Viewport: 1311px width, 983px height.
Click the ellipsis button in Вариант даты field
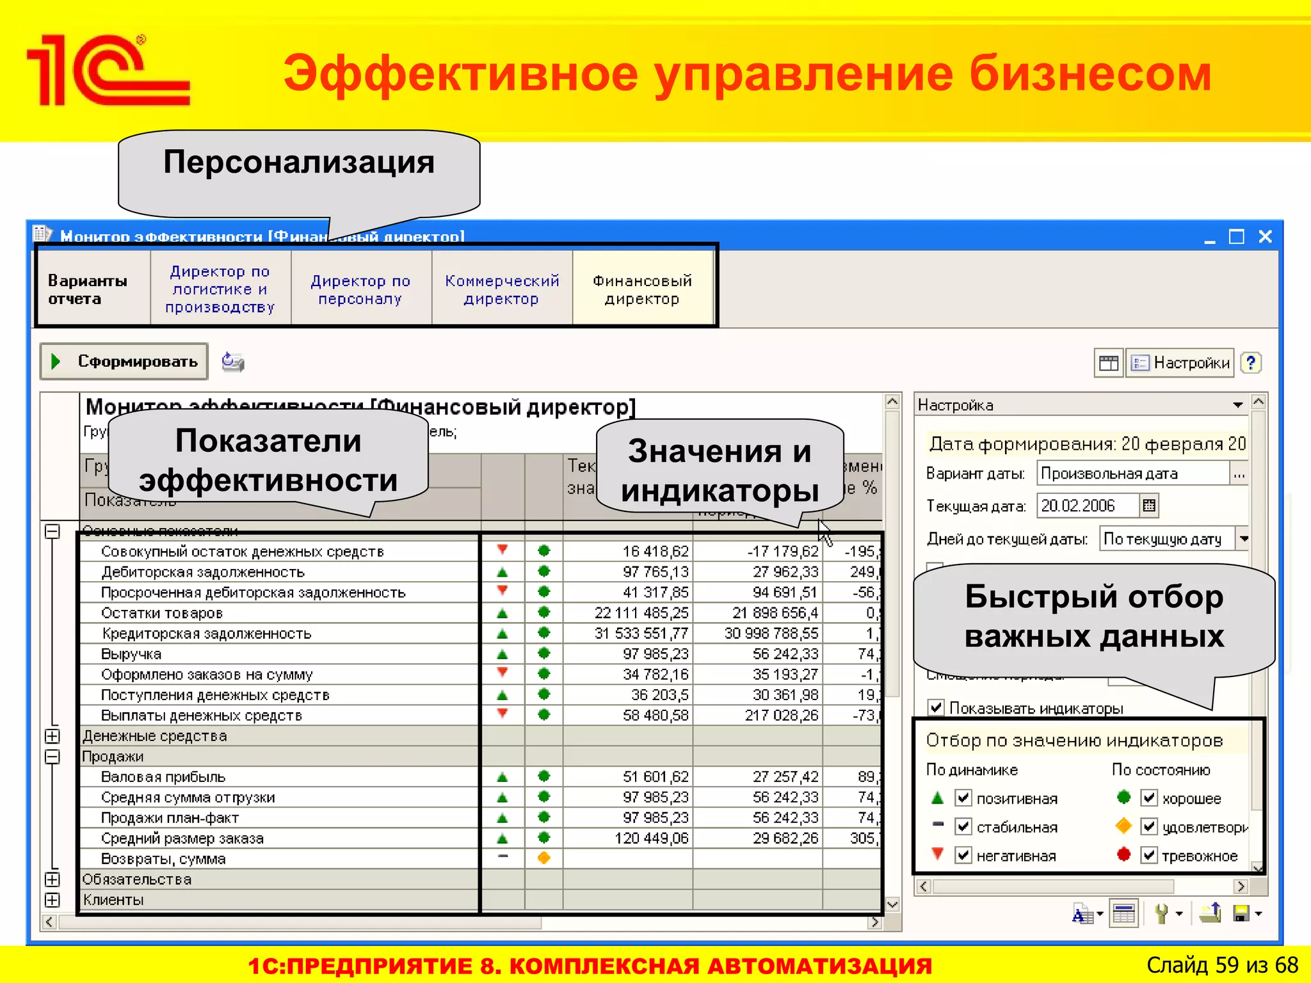pyautogui.click(x=1239, y=474)
